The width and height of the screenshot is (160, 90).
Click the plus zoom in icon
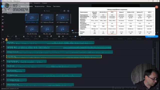pyautogui.click(x=80, y=36)
